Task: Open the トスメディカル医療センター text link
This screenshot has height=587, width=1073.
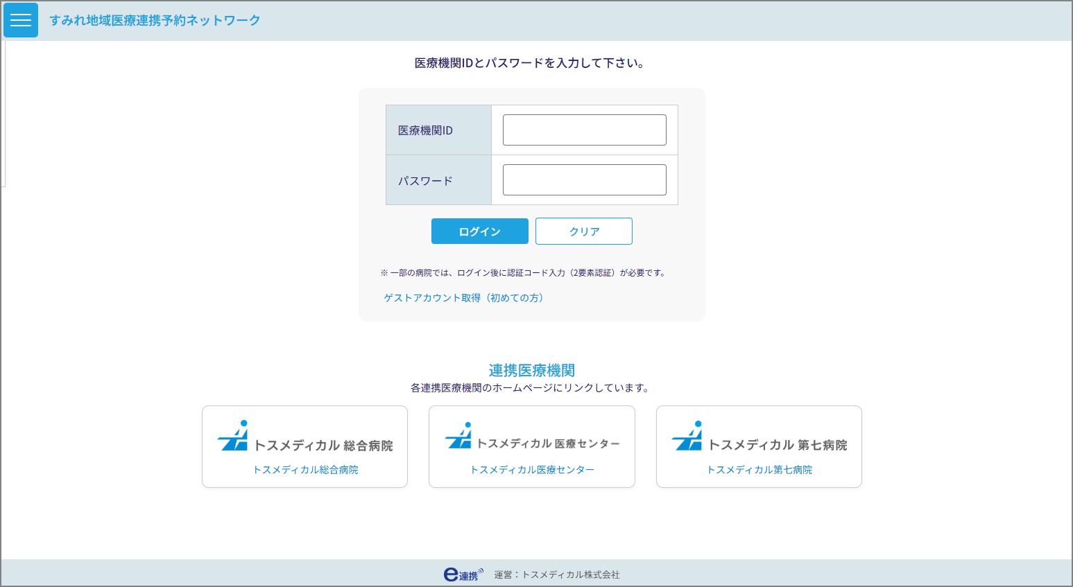Action: pyautogui.click(x=532, y=470)
